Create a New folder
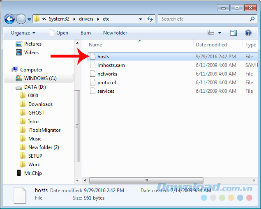Screen dimensions: 261x209 point(115,33)
